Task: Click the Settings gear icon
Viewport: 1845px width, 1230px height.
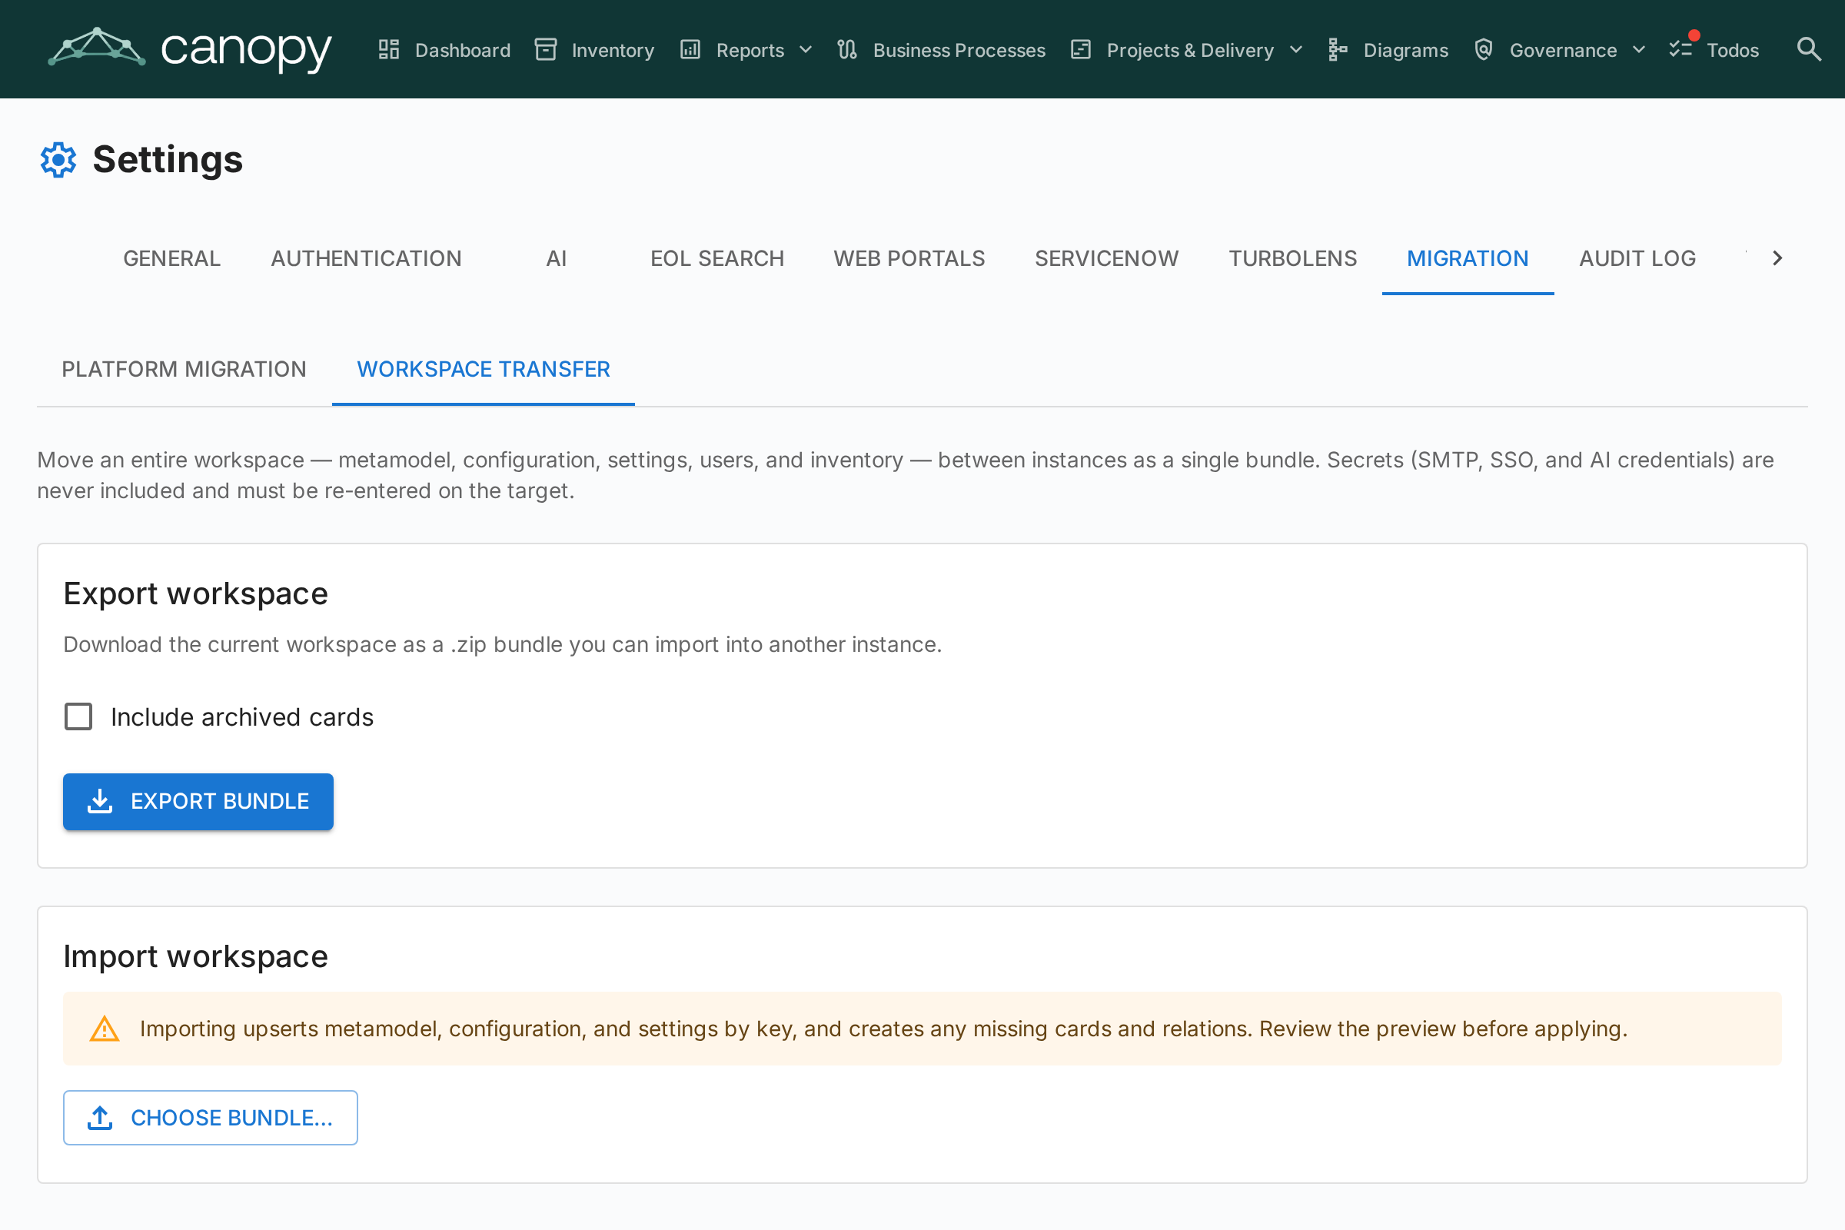Action: [x=58, y=160]
